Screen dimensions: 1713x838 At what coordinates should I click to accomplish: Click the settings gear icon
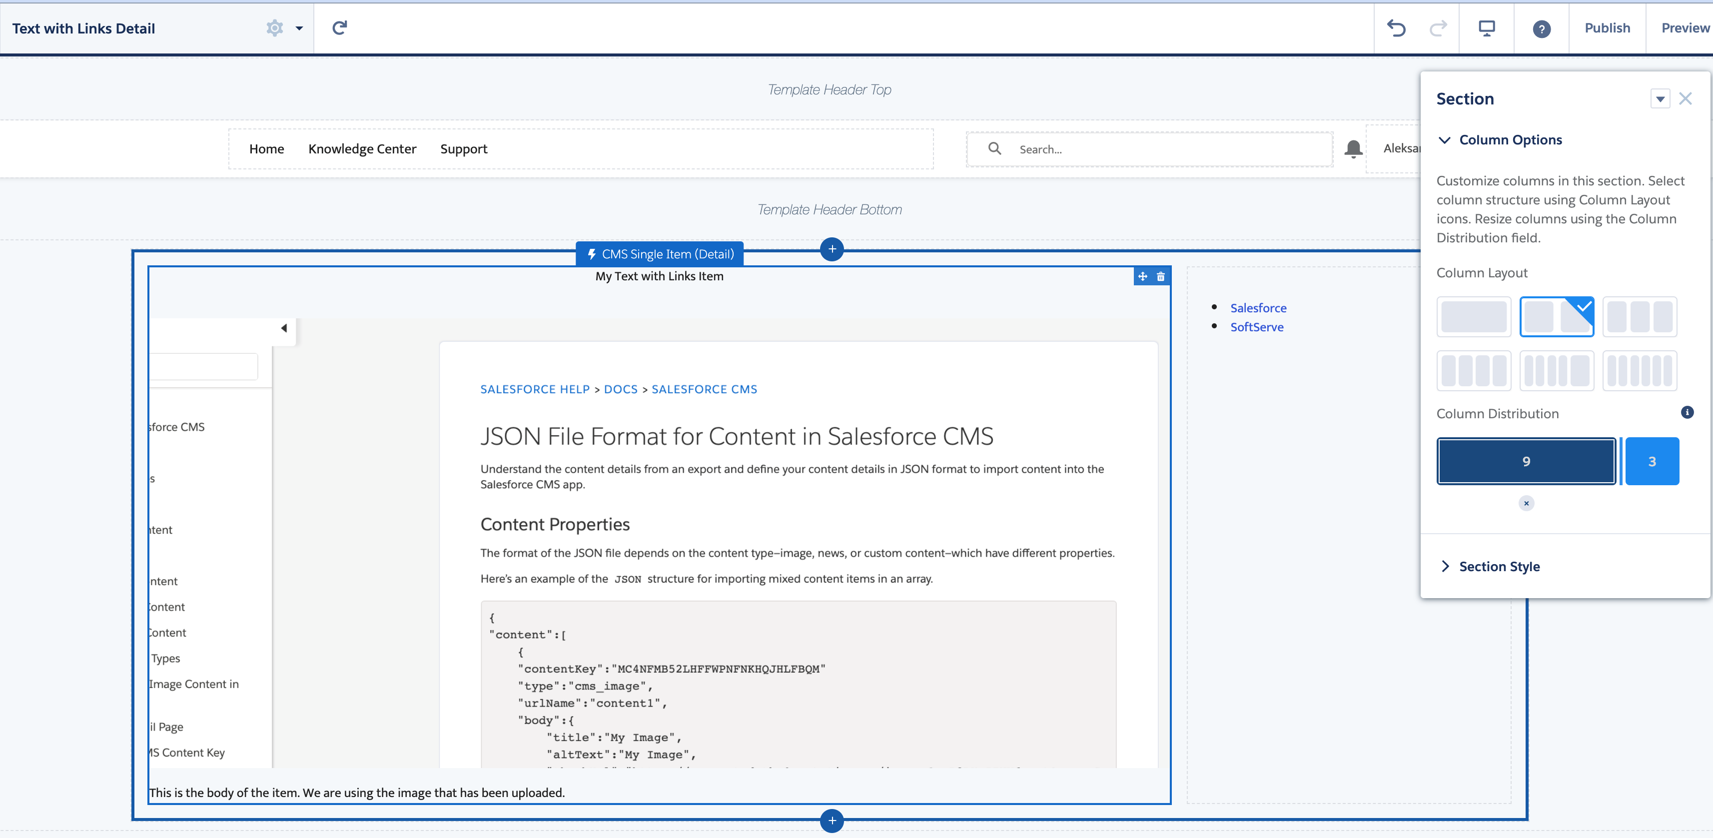274,27
